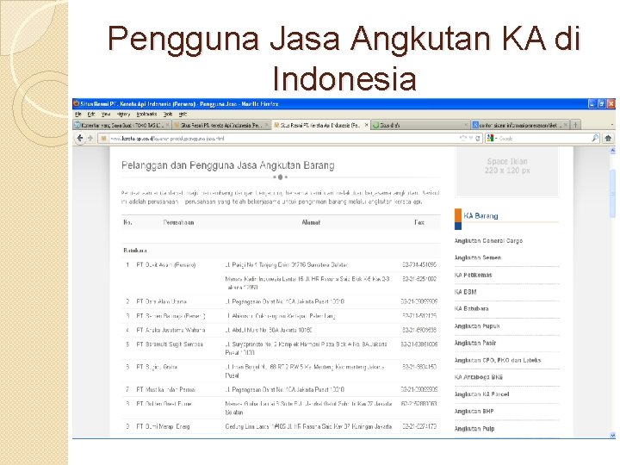Open the 'KA Antaboga BKE' sidebar link
620x465 pixels.
(479, 377)
